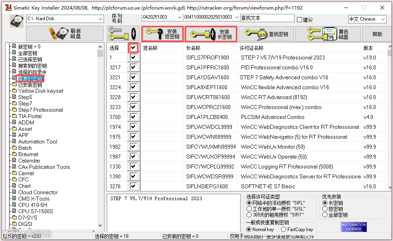The width and height of the screenshot is (393, 241).
Task: Click the 刷新磁盘 refresh disk button
Action: pyautogui.click(x=65, y=34)
